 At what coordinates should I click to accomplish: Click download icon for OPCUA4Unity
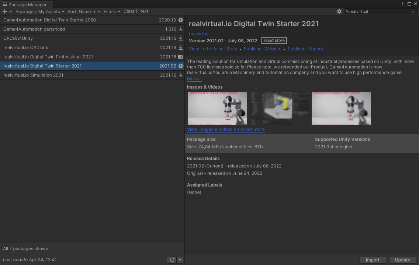coord(181,38)
